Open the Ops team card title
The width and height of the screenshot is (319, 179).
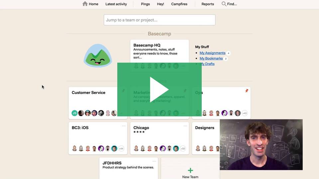coord(199,92)
